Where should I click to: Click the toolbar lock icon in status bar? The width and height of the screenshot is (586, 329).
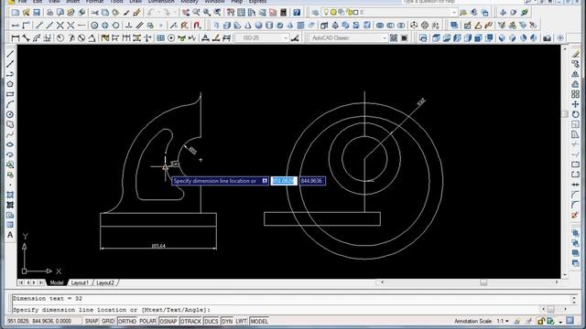click(541, 321)
